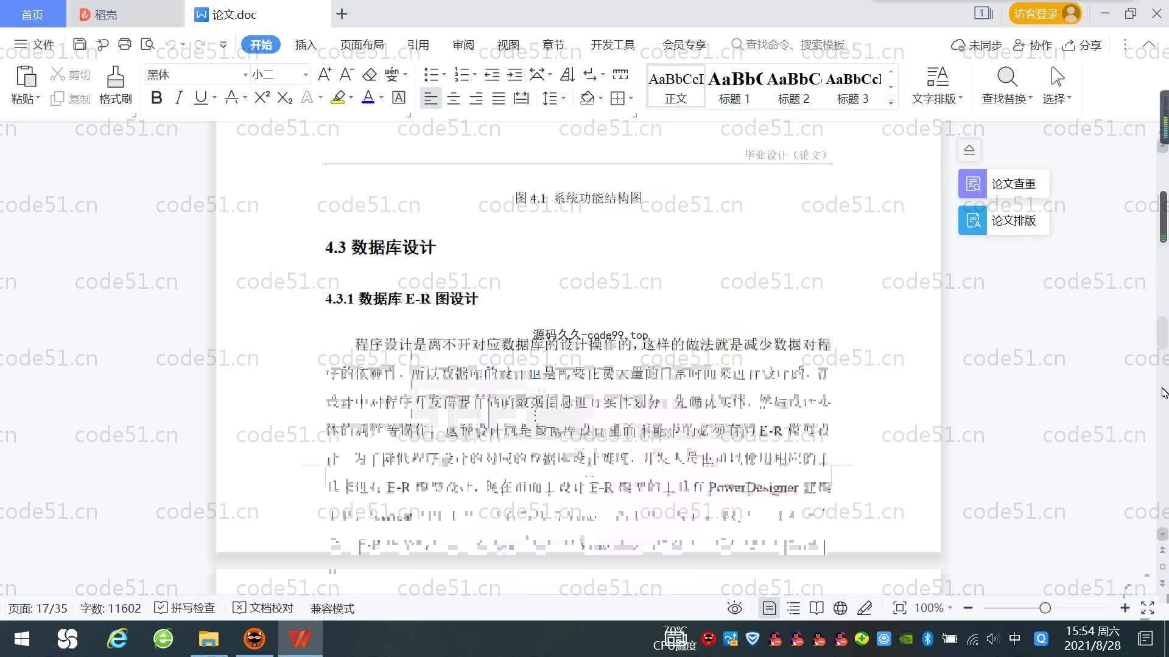
Task: Toggle right text alignment
Action: coord(476,98)
